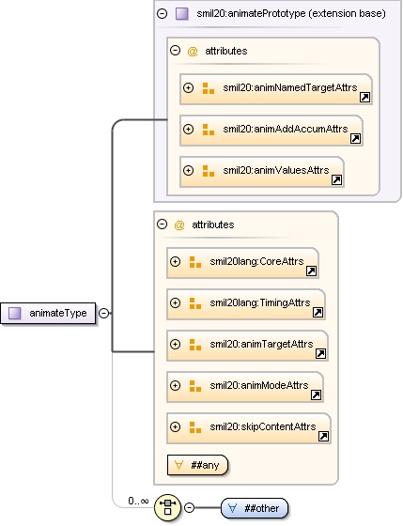Screen dimensions: 403x526
Task: Click the attributes label above CoreAttrs
Action: (213, 224)
